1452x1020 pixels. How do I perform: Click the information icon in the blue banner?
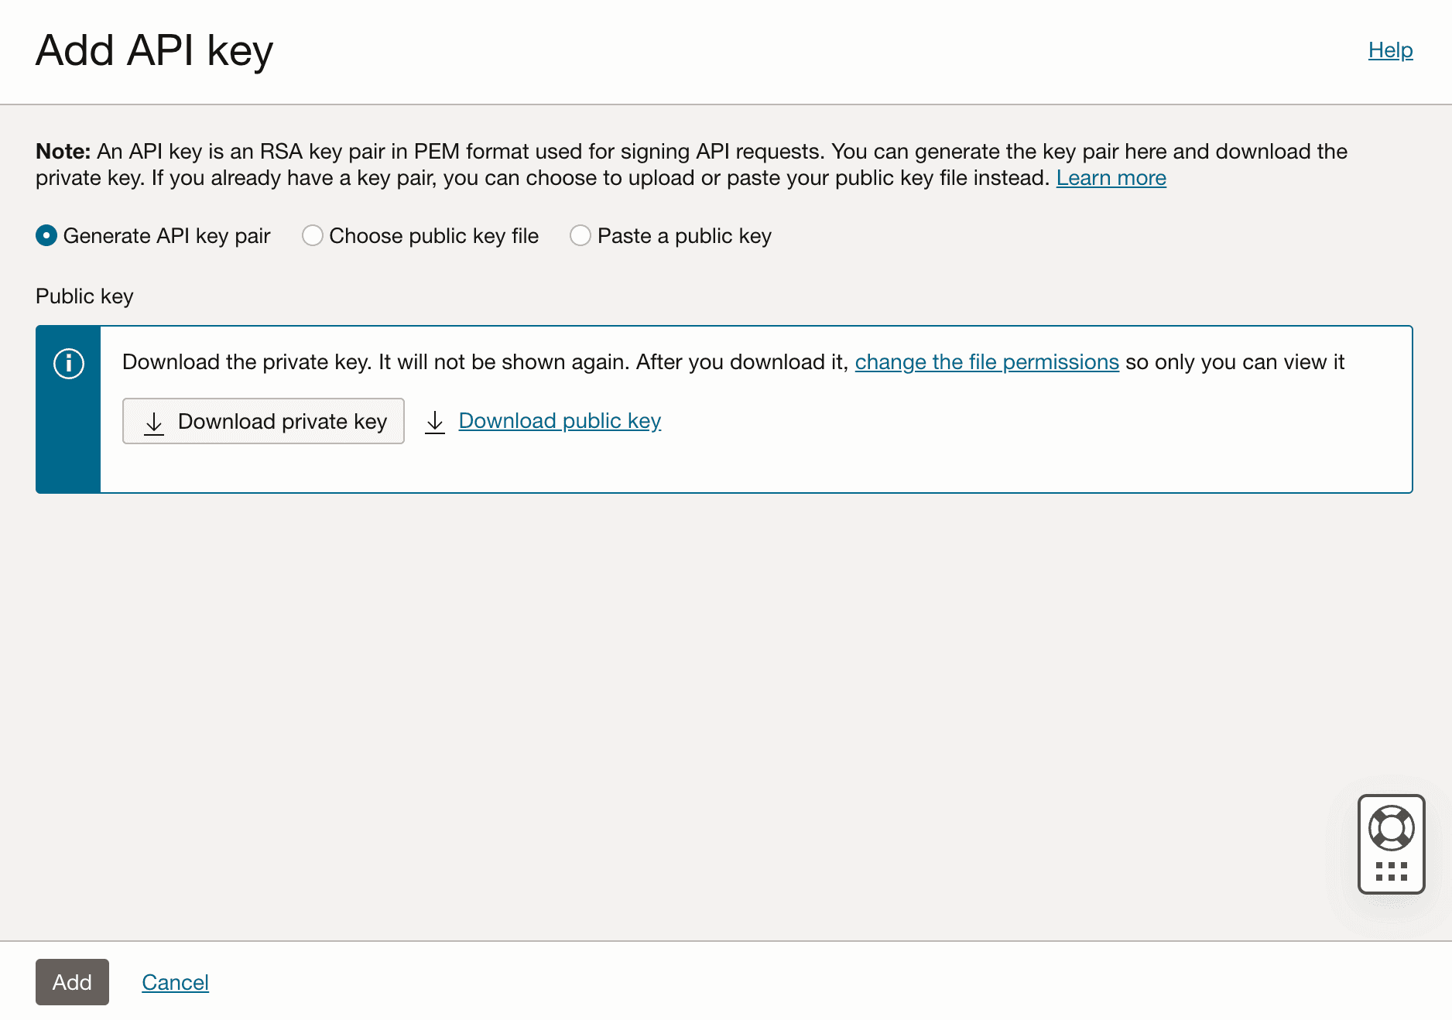coord(68,362)
